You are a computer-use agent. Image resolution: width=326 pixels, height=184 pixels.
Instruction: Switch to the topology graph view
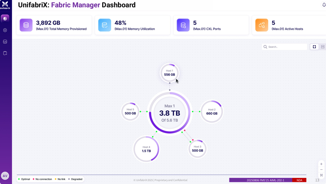[314, 47]
